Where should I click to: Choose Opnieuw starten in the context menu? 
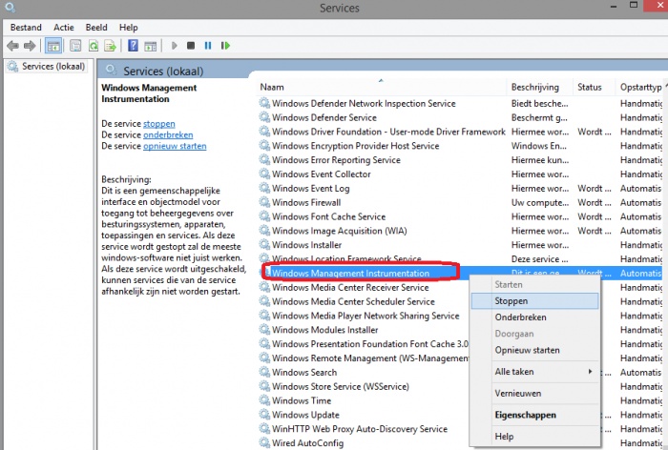click(x=534, y=351)
